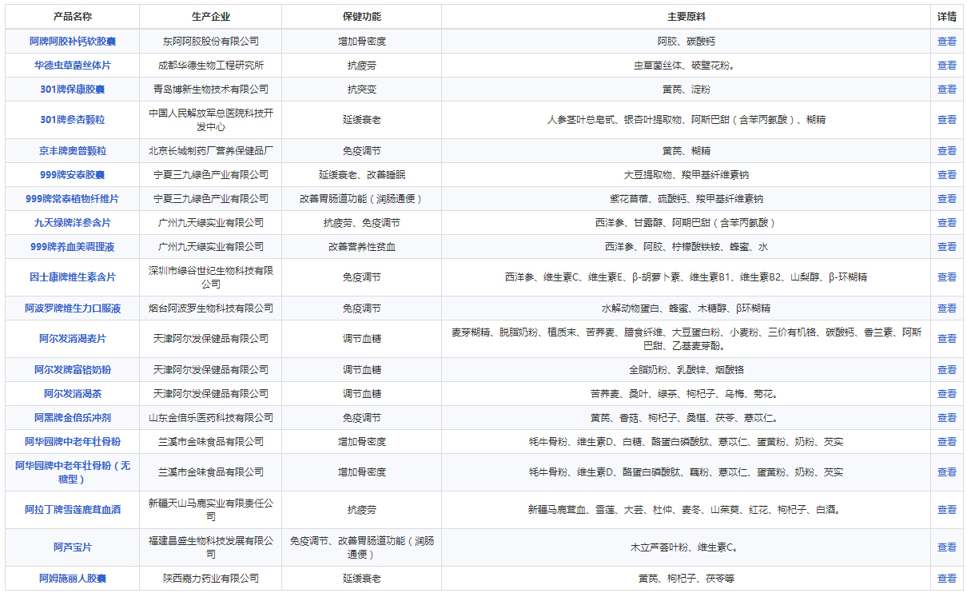Select manufacturer cell 青岛博新生物技术有限公司
Viewport: 967px width, 593px height.
click(211, 90)
